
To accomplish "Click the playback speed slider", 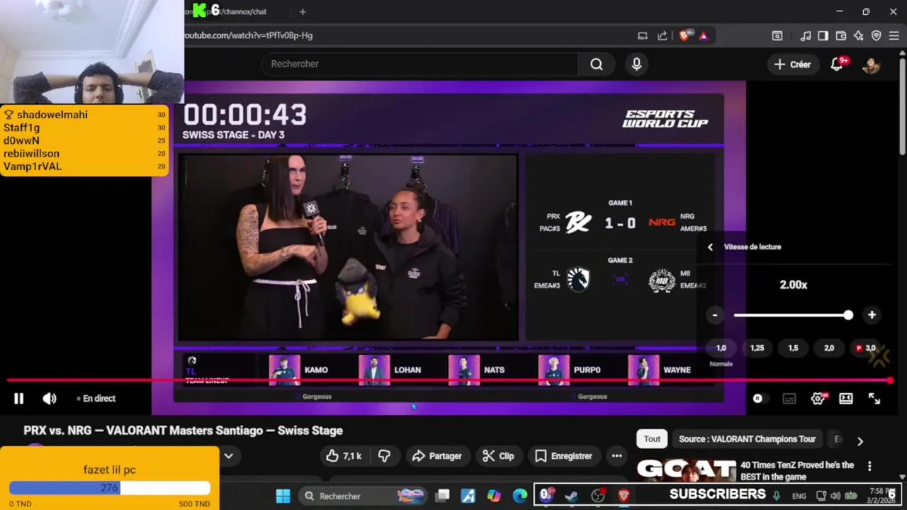I will (x=792, y=315).
